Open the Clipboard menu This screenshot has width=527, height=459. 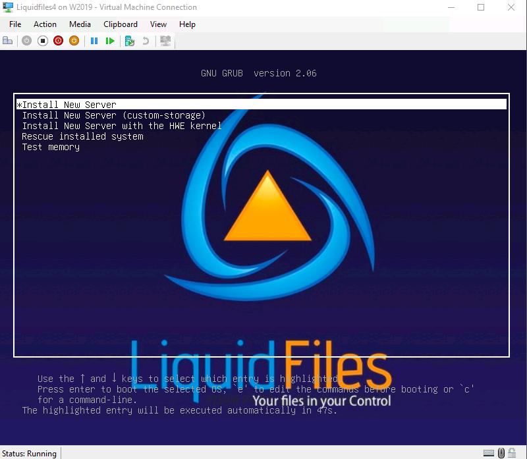click(x=120, y=24)
